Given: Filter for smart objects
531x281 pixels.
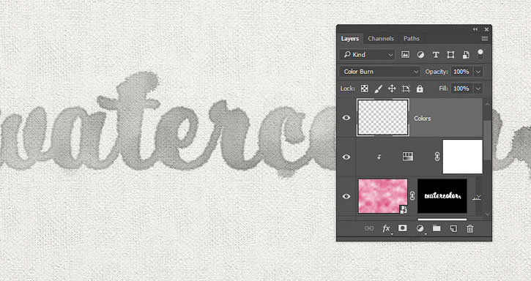Looking at the screenshot, I should tap(466, 54).
